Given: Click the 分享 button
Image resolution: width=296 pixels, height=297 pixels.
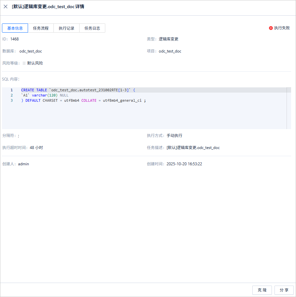Looking at the screenshot, I should [284, 290].
